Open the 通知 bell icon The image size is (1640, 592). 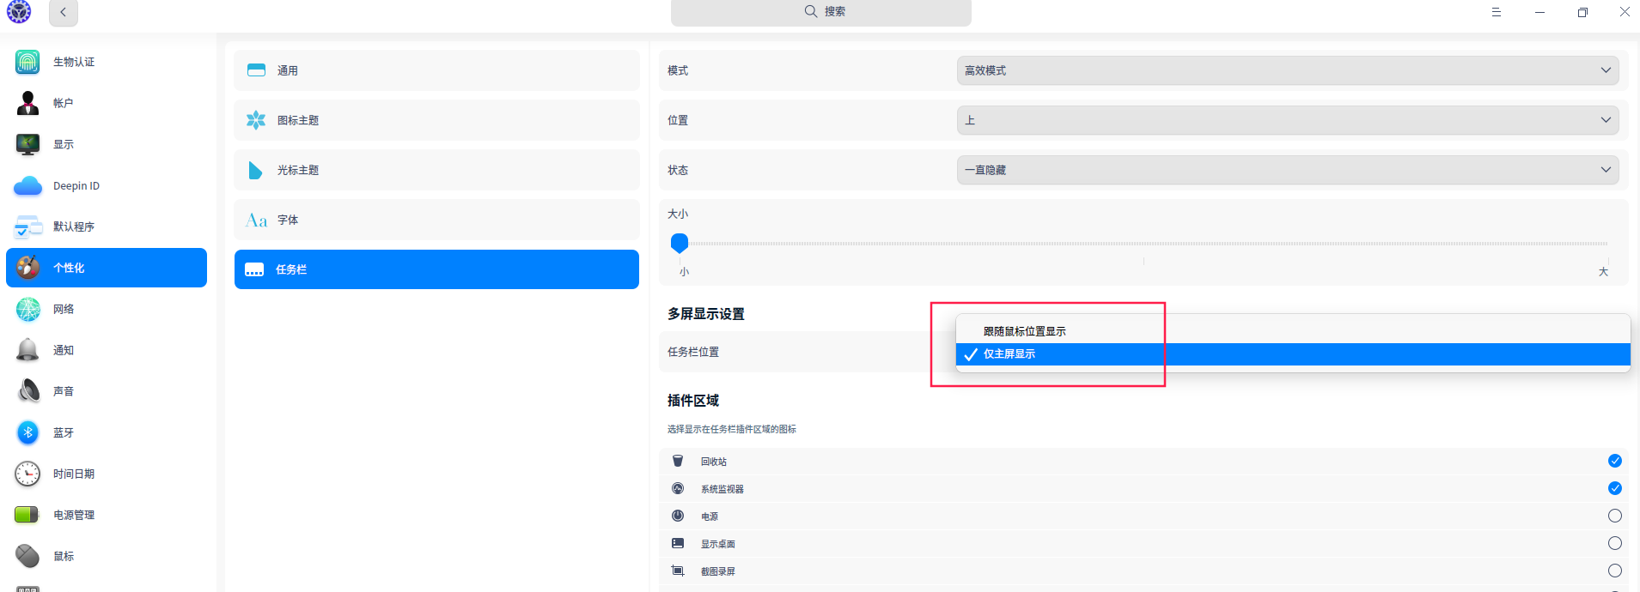pos(27,350)
